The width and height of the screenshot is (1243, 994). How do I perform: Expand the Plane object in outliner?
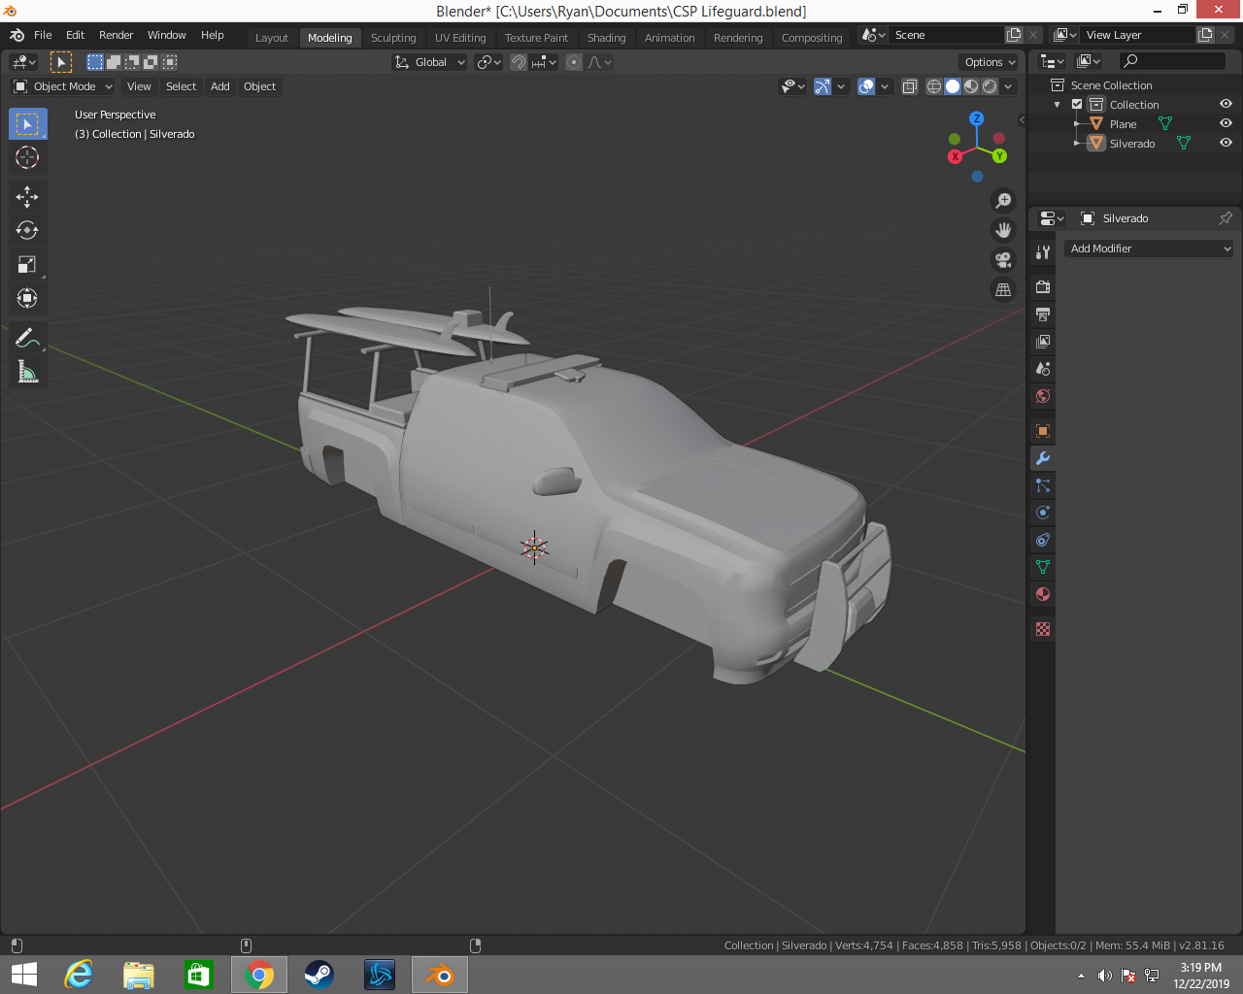(x=1077, y=124)
